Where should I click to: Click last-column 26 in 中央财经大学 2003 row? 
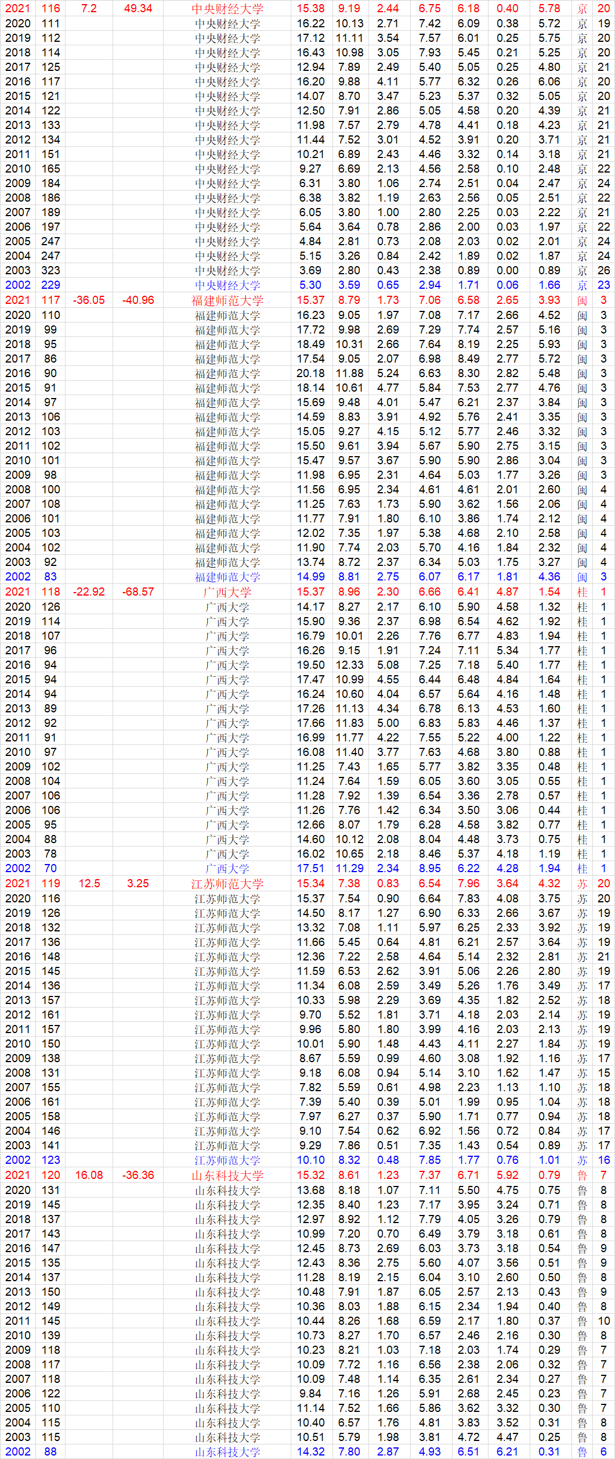pyautogui.click(x=604, y=271)
